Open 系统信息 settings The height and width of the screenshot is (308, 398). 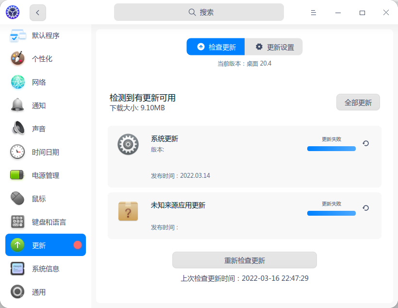click(x=46, y=269)
